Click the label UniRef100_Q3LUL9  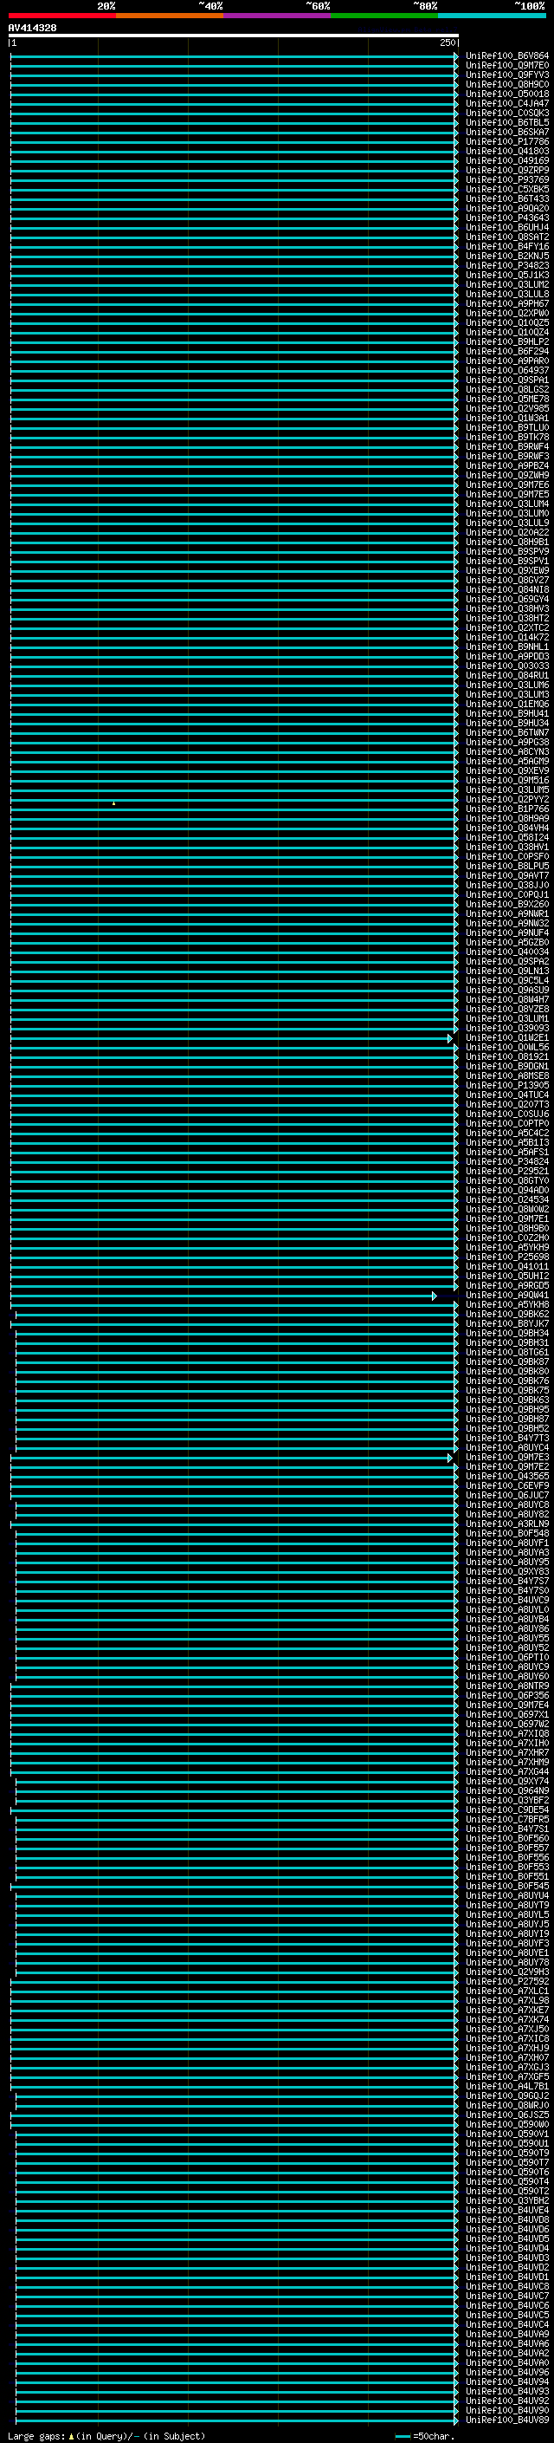[x=506, y=523]
